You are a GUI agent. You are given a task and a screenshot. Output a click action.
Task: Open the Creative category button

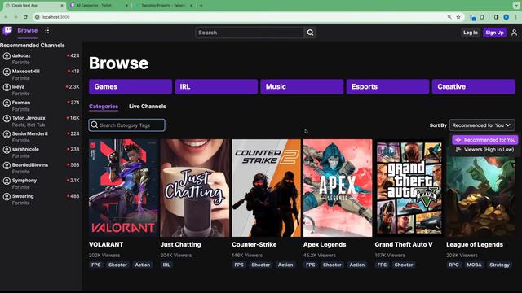[x=474, y=87]
